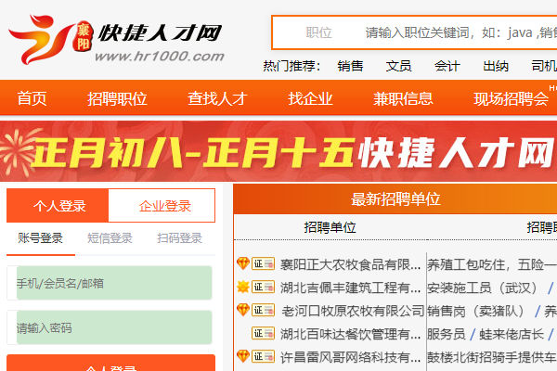Image resolution: width=557 pixels, height=371 pixels.
Task: Open company 老河口牧原农牧有限公司
Action: pyautogui.click(x=353, y=311)
